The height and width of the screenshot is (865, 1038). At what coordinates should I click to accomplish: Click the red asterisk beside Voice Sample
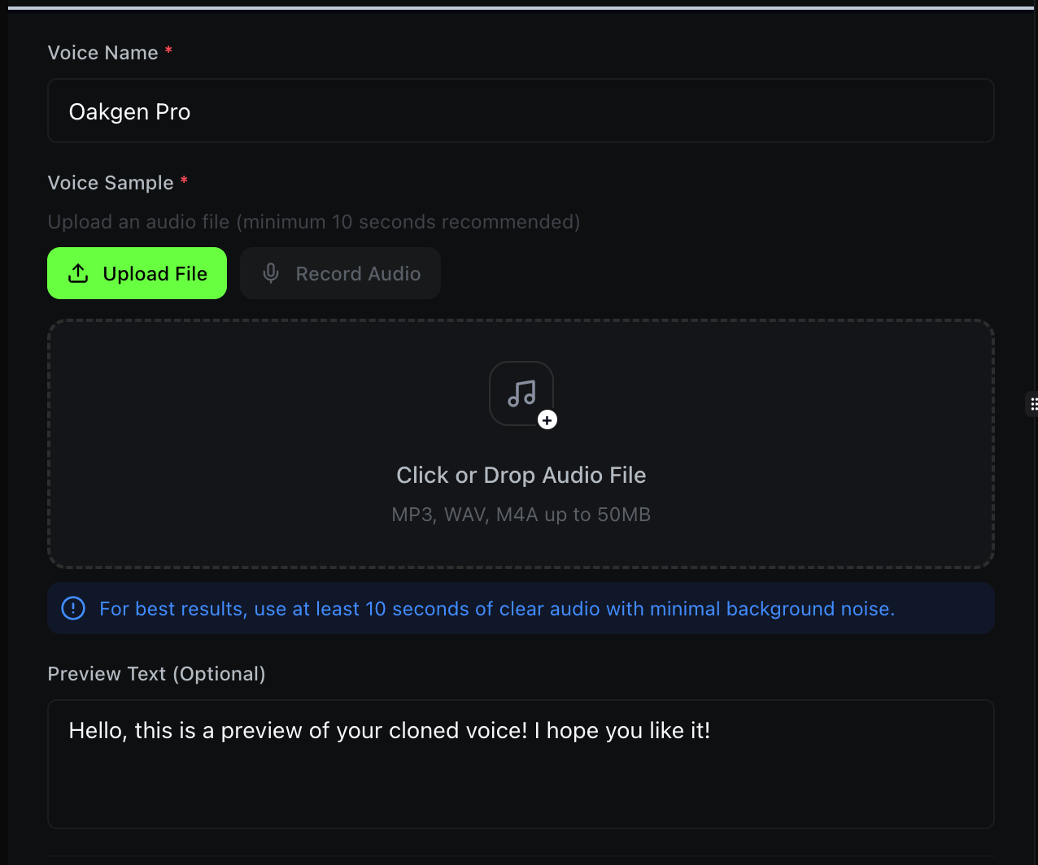click(x=184, y=180)
